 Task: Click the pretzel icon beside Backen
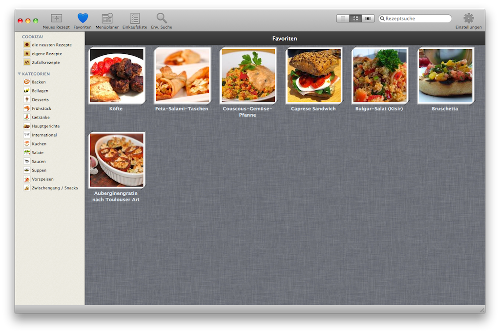point(27,82)
